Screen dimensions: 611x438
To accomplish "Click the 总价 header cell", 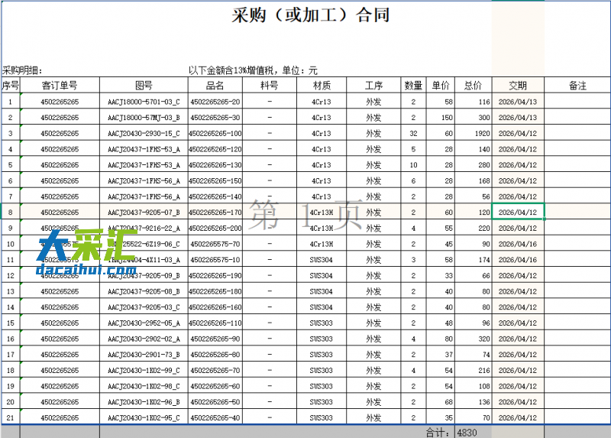I will (473, 86).
